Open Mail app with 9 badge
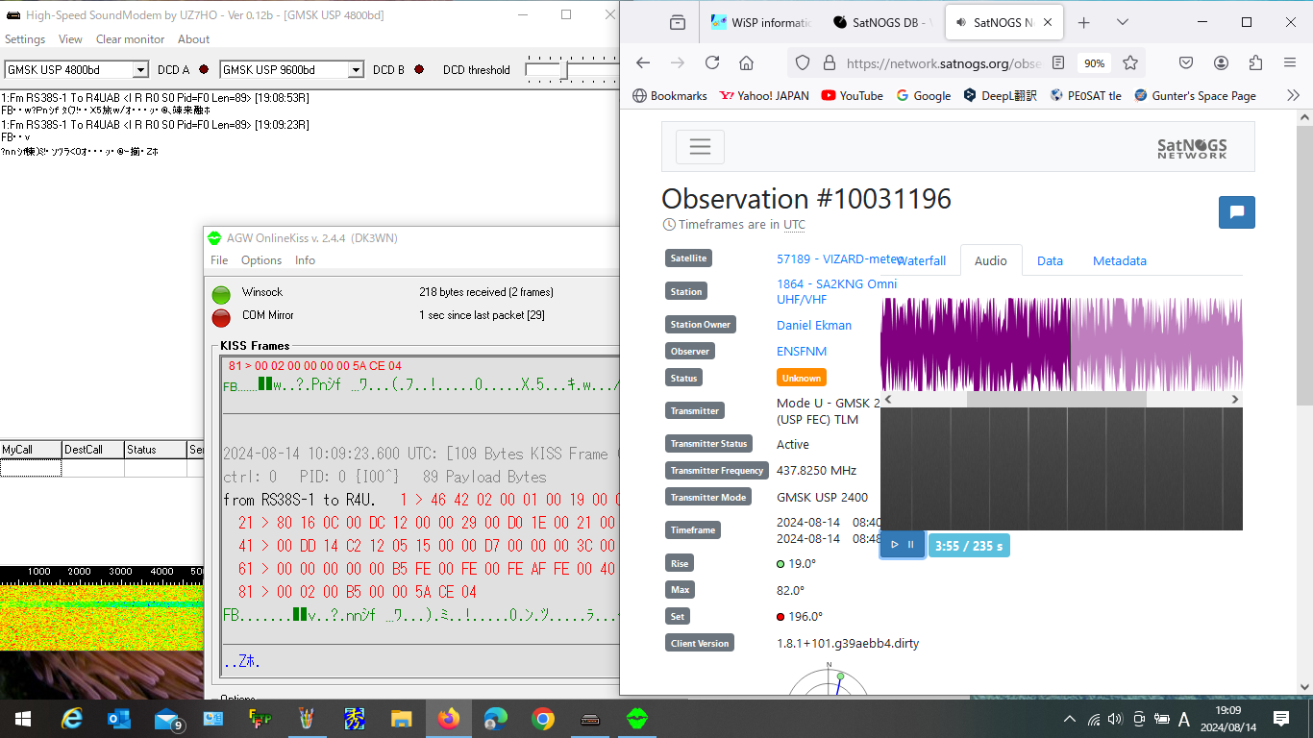 [168, 718]
